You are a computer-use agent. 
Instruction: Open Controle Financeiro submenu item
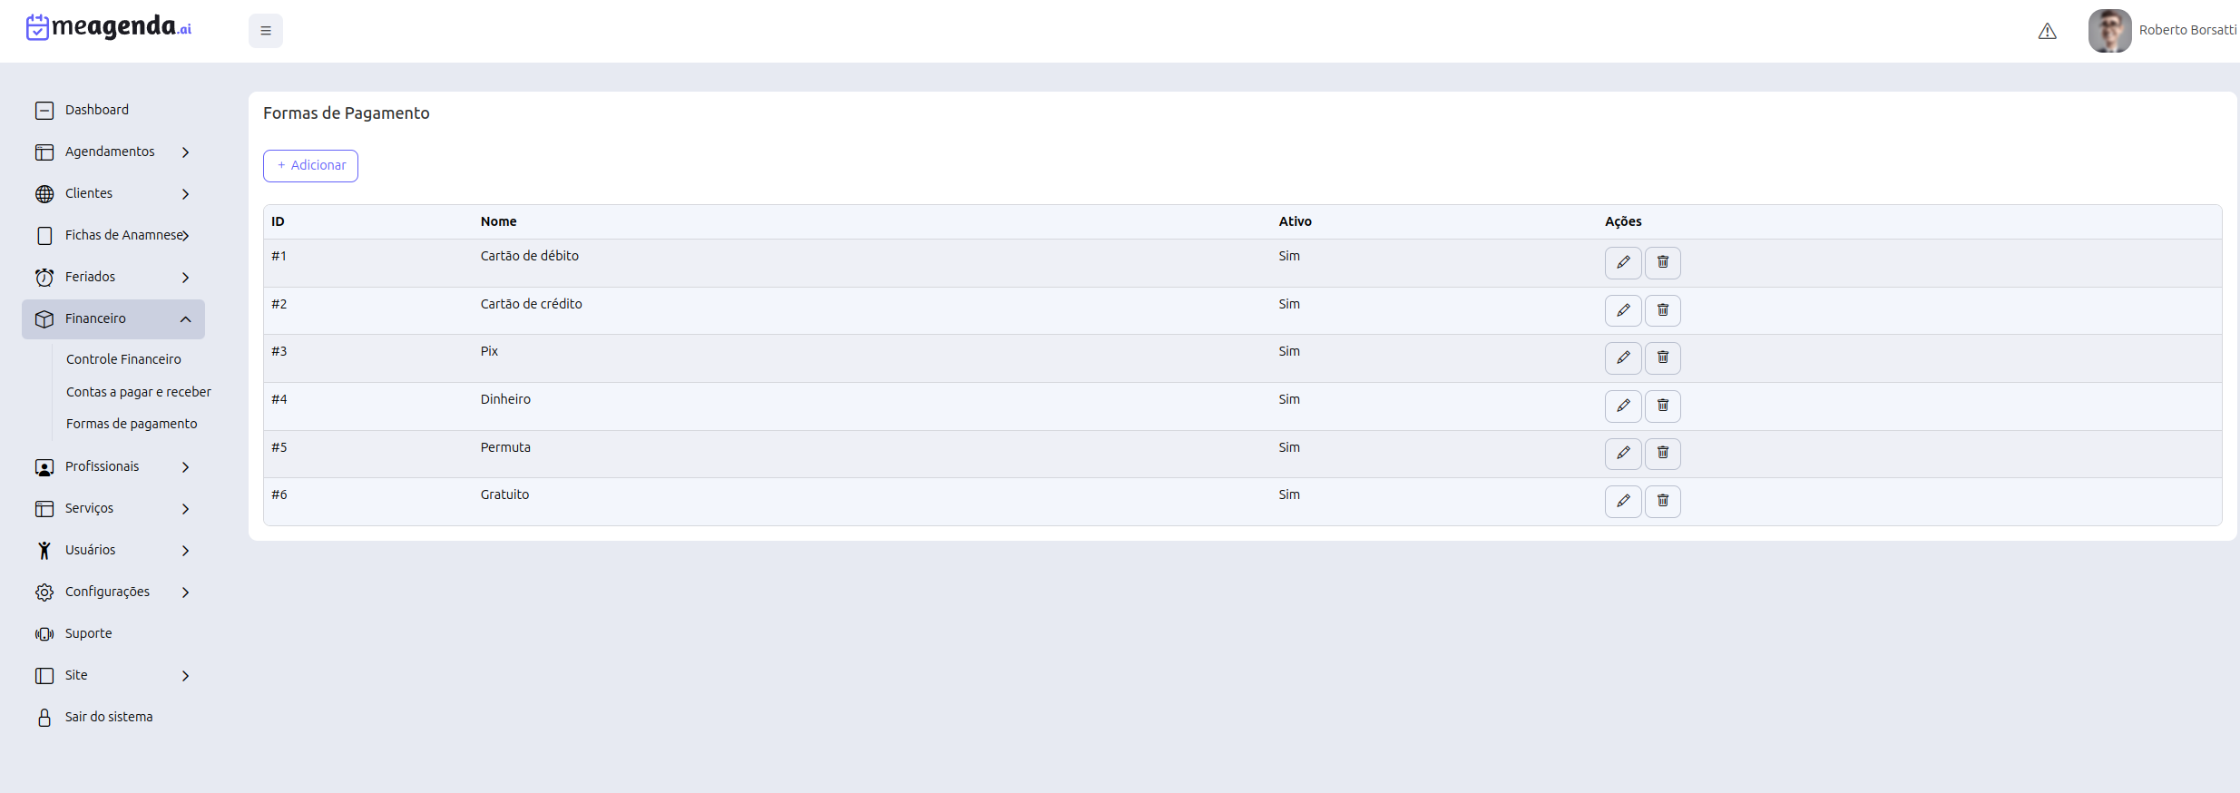pyautogui.click(x=123, y=359)
